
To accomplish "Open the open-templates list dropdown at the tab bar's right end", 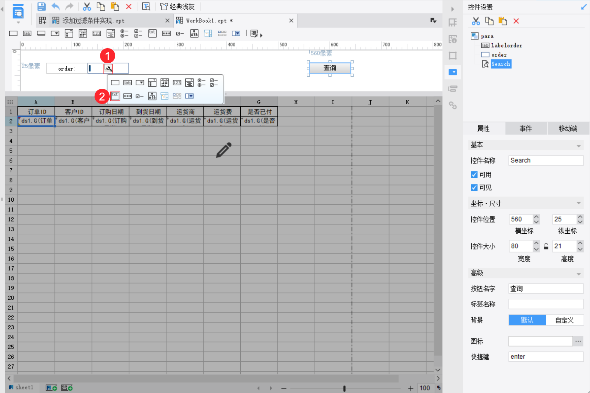I will [434, 21].
